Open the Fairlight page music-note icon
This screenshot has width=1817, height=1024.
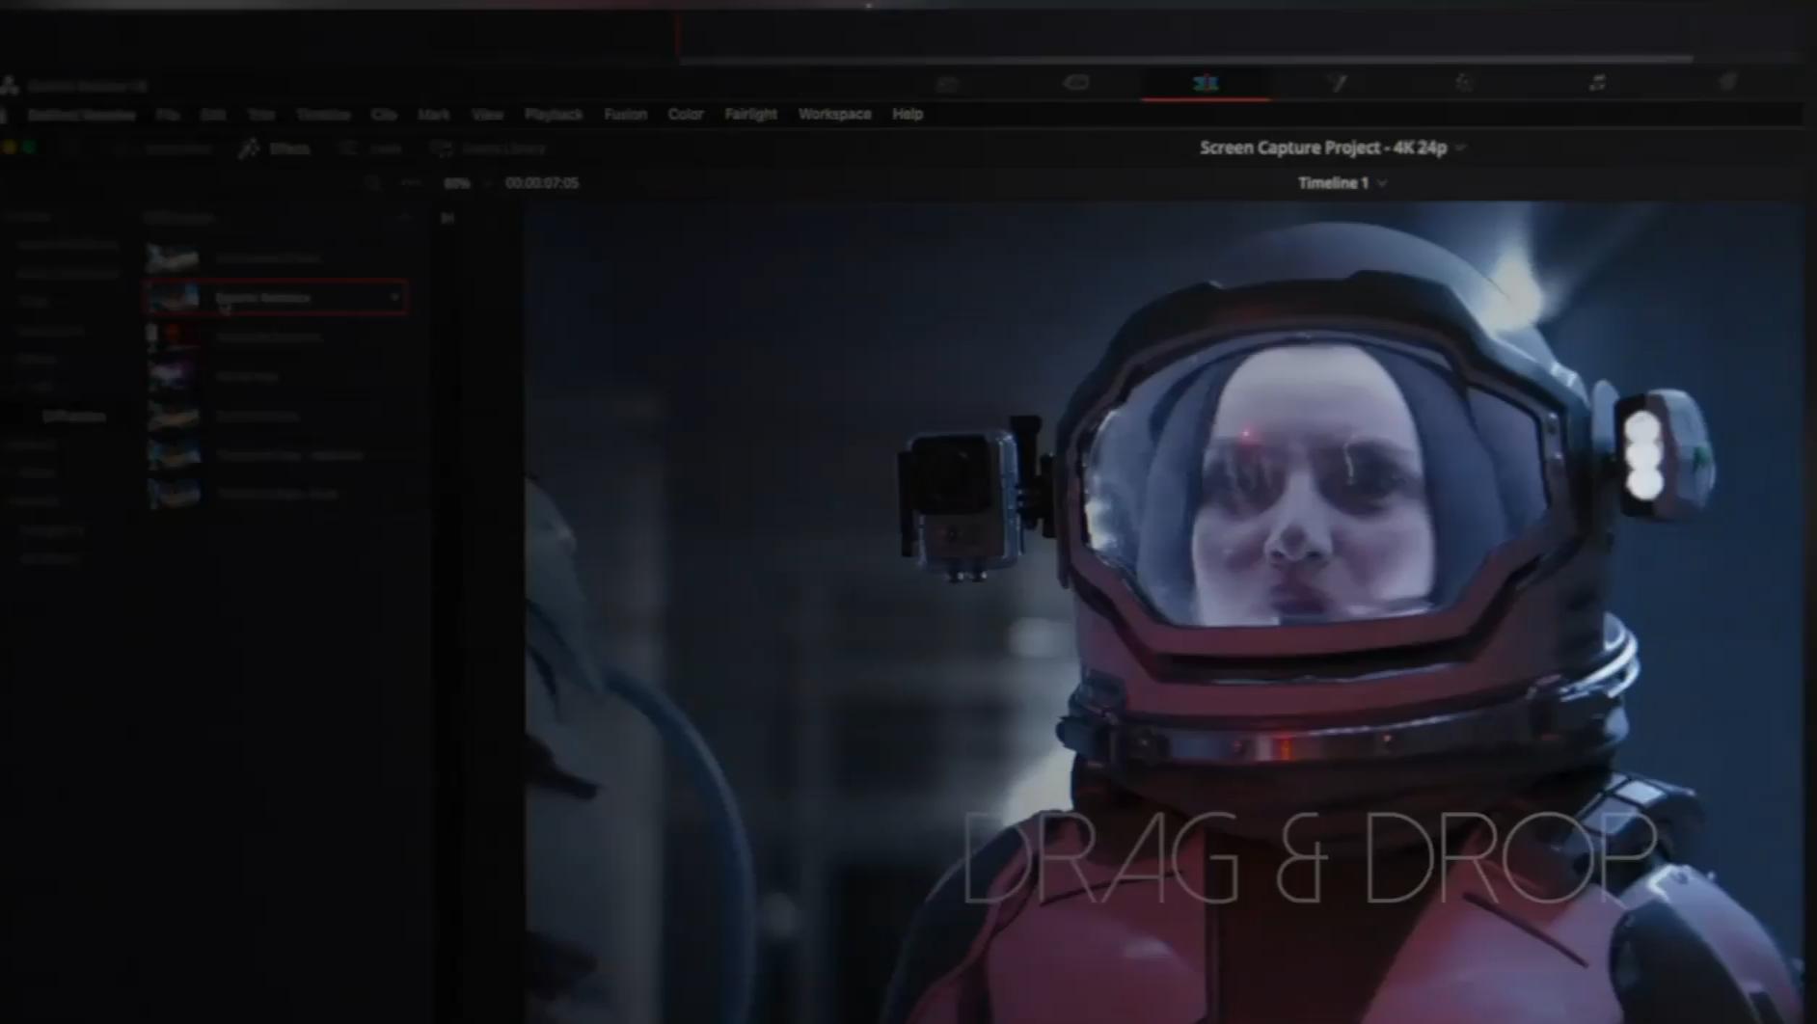click(x=1597, y=83)
